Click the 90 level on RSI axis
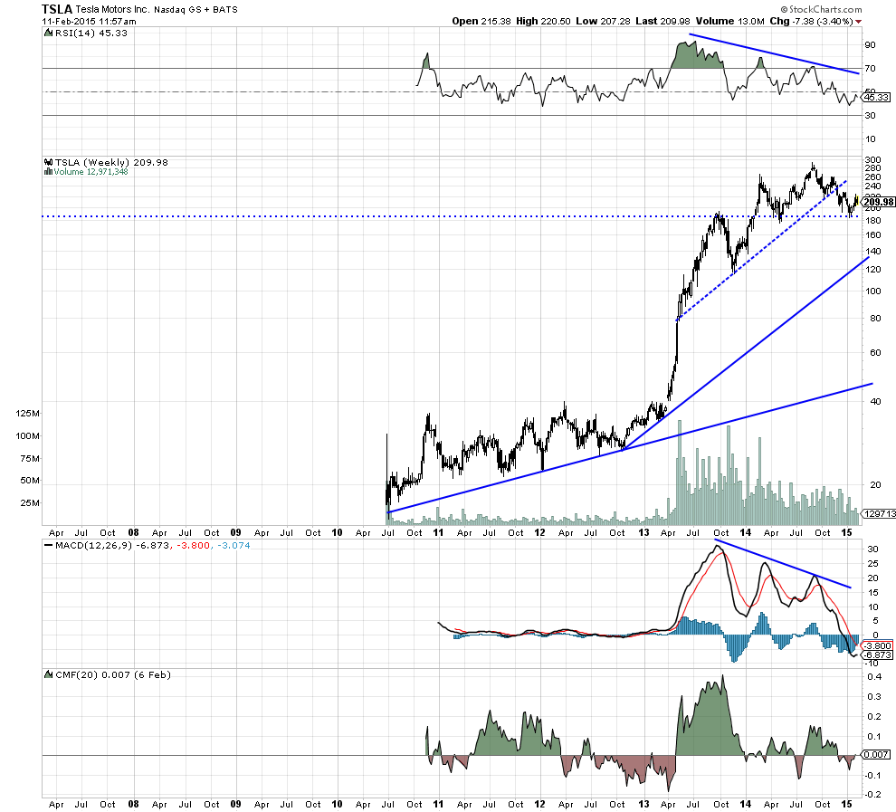 (871, 45)
